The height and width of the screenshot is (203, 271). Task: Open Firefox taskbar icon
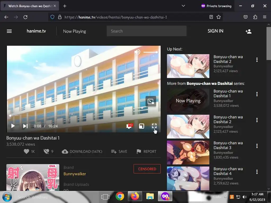(x=135, y=196)
